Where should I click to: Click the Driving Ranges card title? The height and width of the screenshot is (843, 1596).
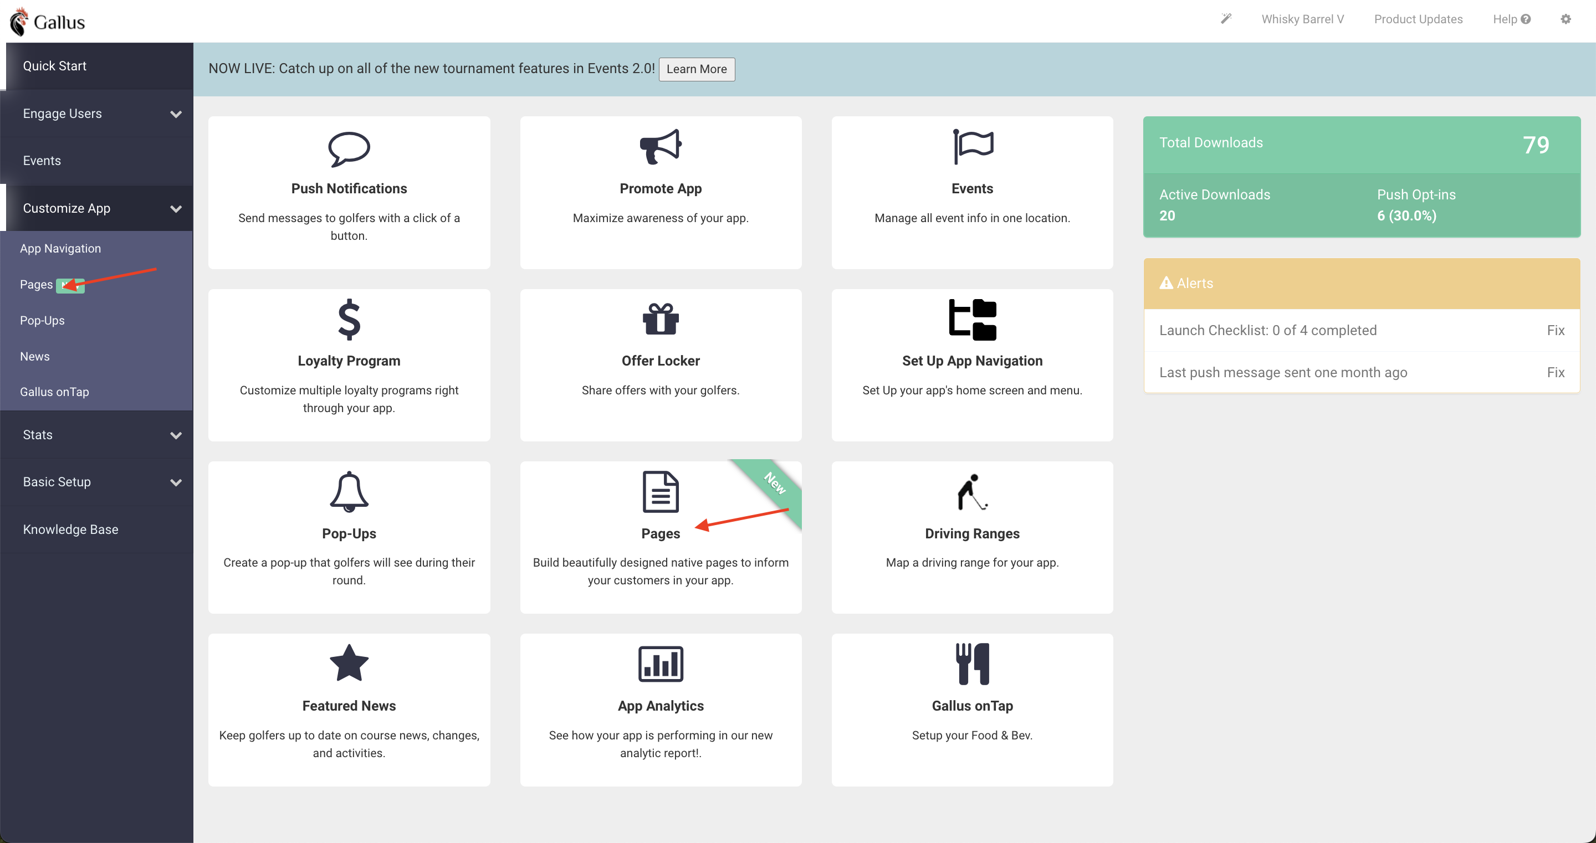[x=972, y=533]
